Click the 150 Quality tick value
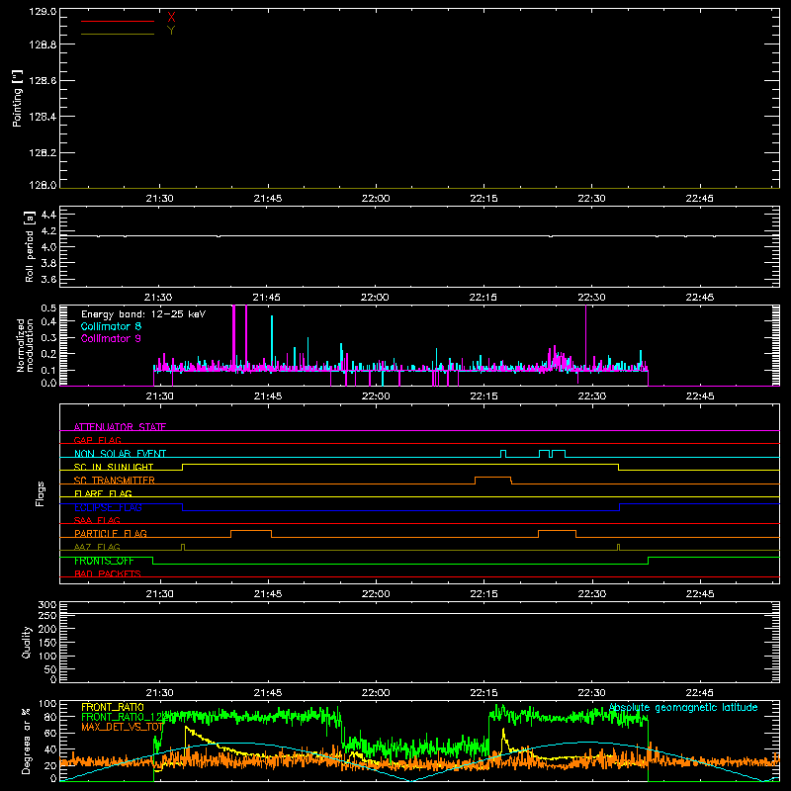 [47, 643]
